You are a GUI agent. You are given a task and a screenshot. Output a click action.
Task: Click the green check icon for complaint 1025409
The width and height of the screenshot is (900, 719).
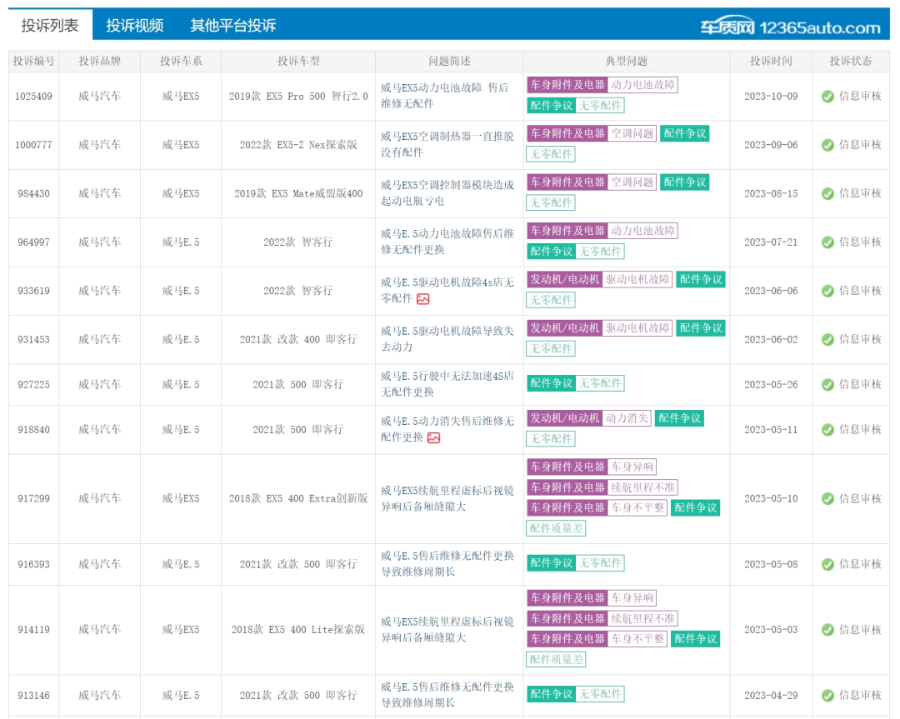click(827, 97)
